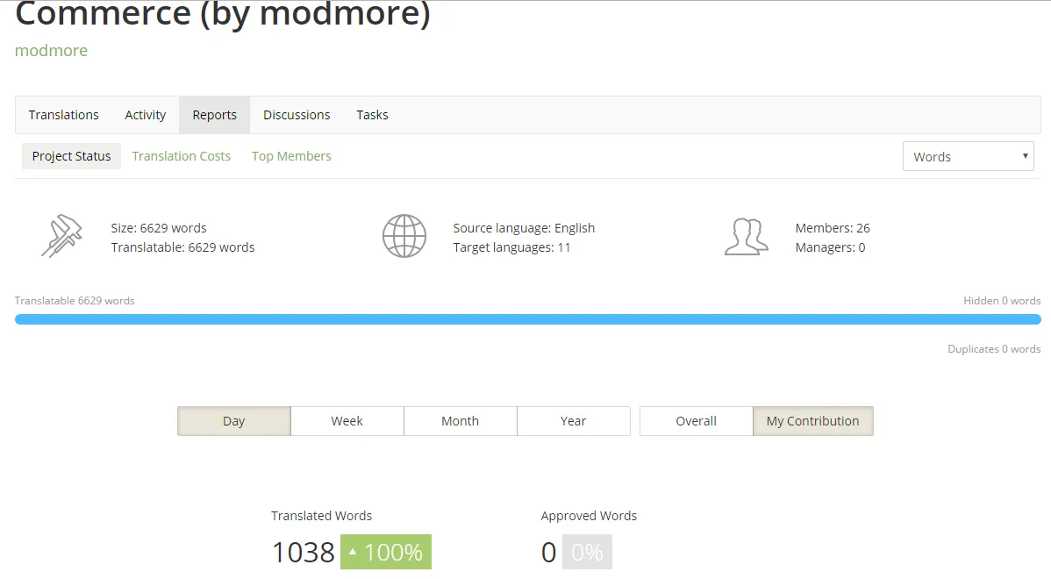1051x579 pixels.
Task: Click the gray 0% approved badge
Action: click(587, 552)
